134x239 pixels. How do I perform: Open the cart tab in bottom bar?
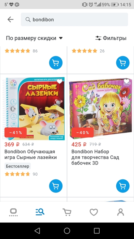(x=67, y=212)
